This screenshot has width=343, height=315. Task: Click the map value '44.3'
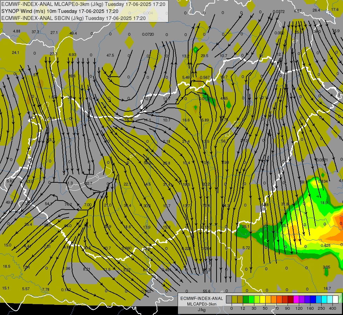click(x=226, y=205)
